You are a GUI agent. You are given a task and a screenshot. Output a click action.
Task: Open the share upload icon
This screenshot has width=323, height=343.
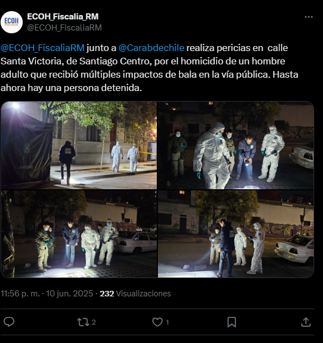306,322
